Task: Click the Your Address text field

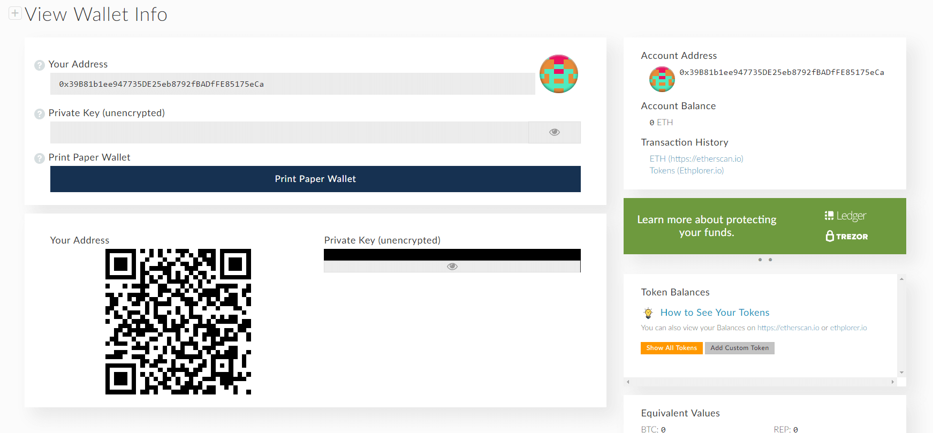Action: 292,84
